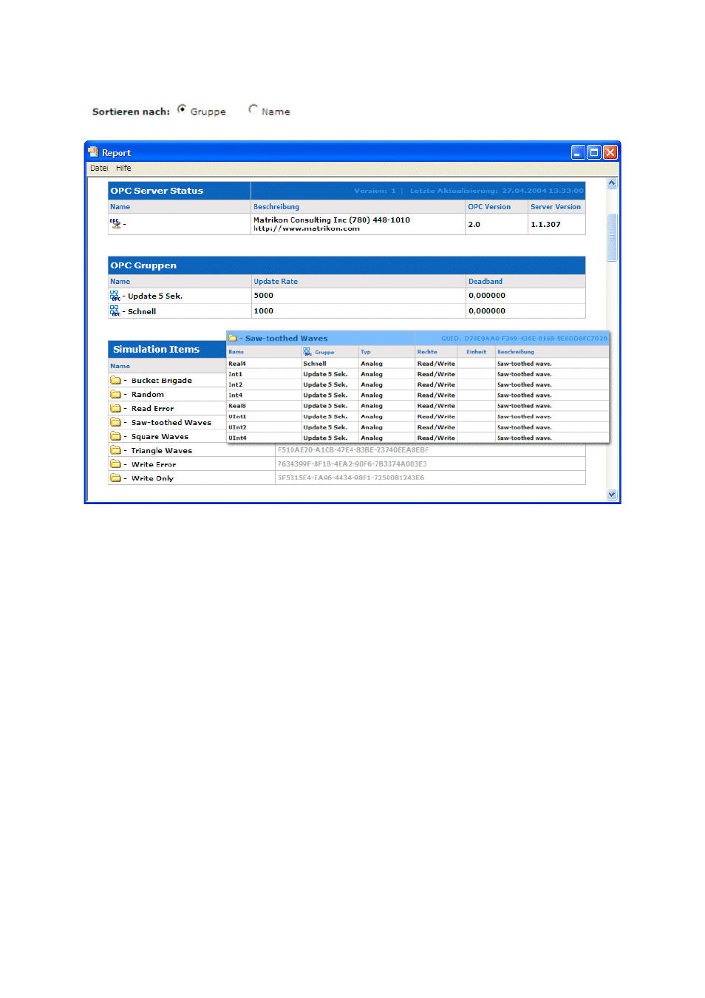Viewport: 705px width, 998px height.
Task: Click the Write Only folder icon
Action: 115,478
